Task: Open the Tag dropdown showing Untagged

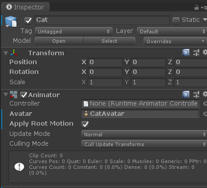Action: coord(74,31)
